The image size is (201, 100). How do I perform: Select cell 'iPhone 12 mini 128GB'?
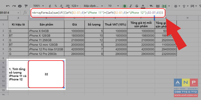(x=46, y=45)
